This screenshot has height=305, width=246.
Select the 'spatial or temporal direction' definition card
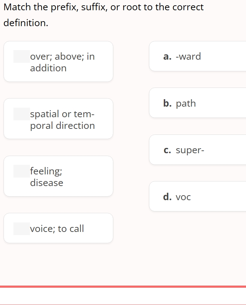(58, 119)
